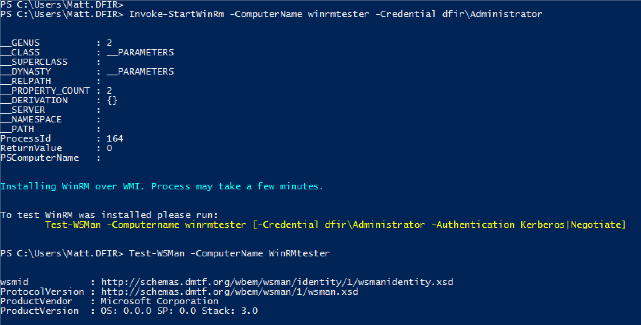641x325 pixels.
Task: Click the empty first PS prompt line
Action: 62,5
